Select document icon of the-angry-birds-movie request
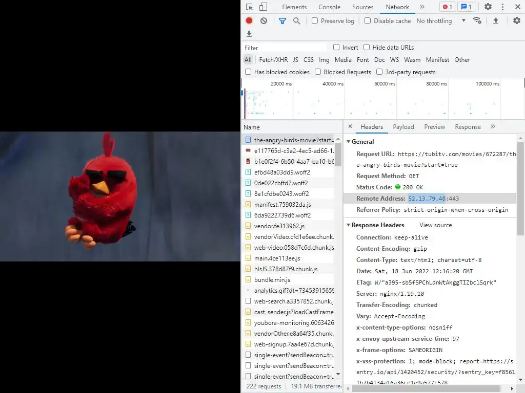The height and width of the screenshot is (393, 525). click(x=248, y=140)
